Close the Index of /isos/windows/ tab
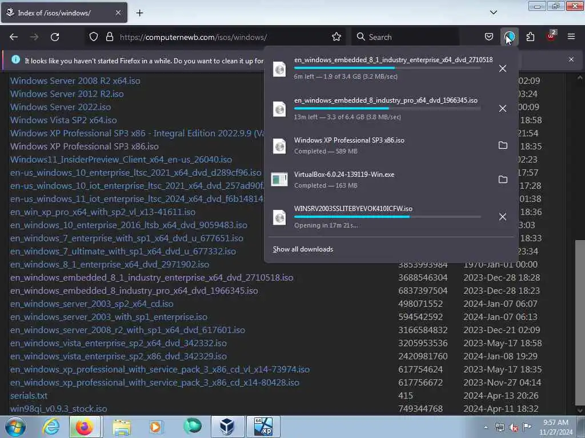585x438 pixels. [x=118, y=13]
